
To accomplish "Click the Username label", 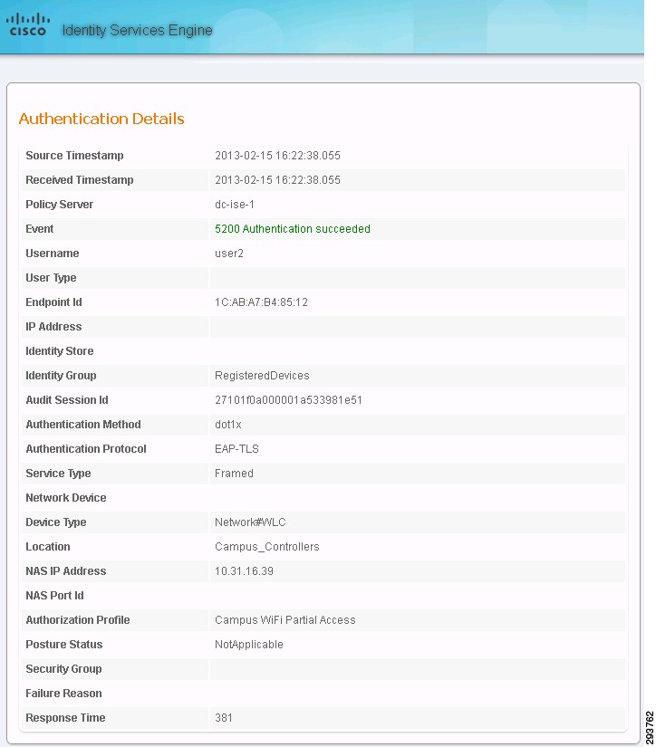I will tap(53, 254).
